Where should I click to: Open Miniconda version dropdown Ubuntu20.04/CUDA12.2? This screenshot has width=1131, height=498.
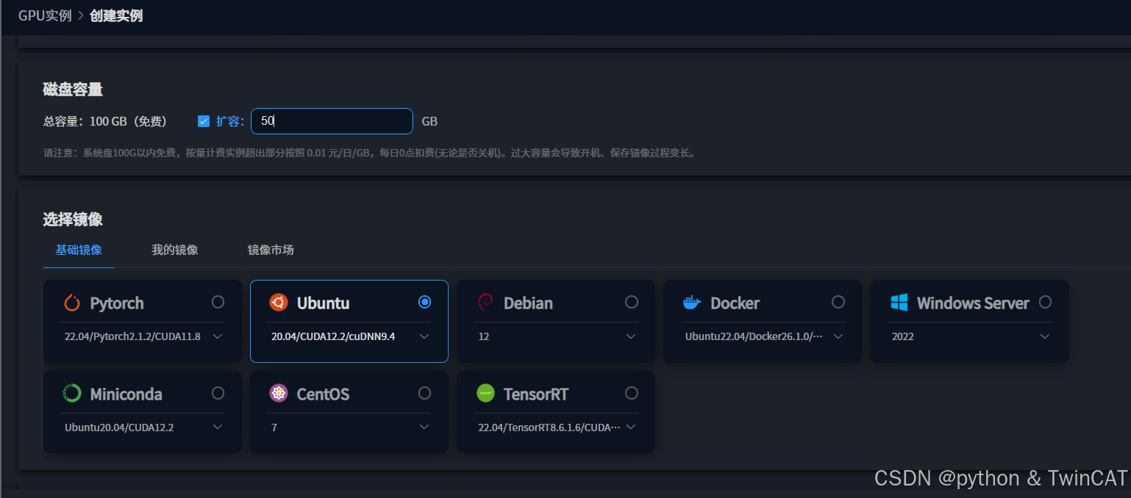[143, 427]
